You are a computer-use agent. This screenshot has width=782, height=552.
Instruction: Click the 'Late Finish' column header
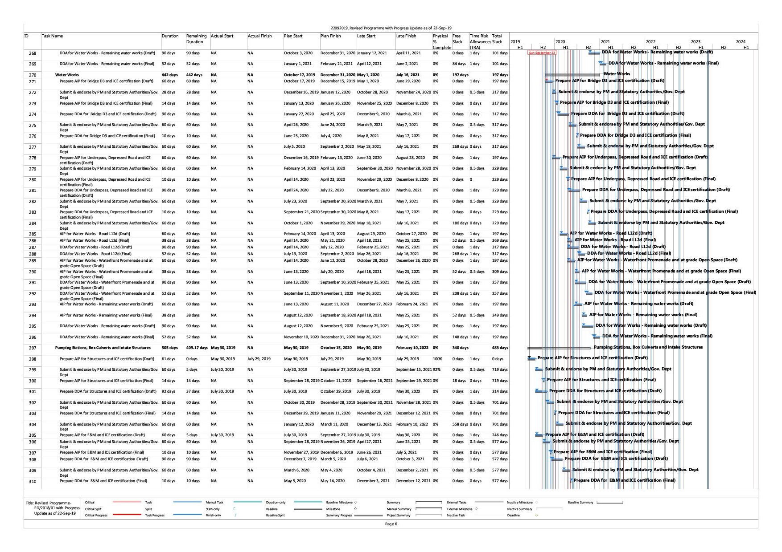(406, 36)
